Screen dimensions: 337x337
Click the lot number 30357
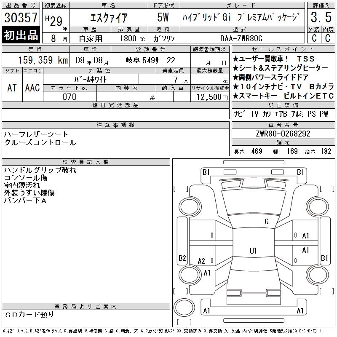(x=21, y=18)
